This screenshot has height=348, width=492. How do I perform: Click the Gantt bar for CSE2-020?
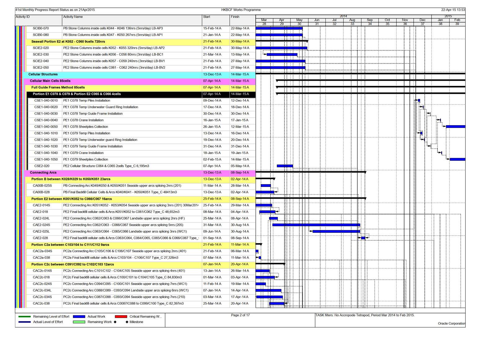click(x=285, y=166)
